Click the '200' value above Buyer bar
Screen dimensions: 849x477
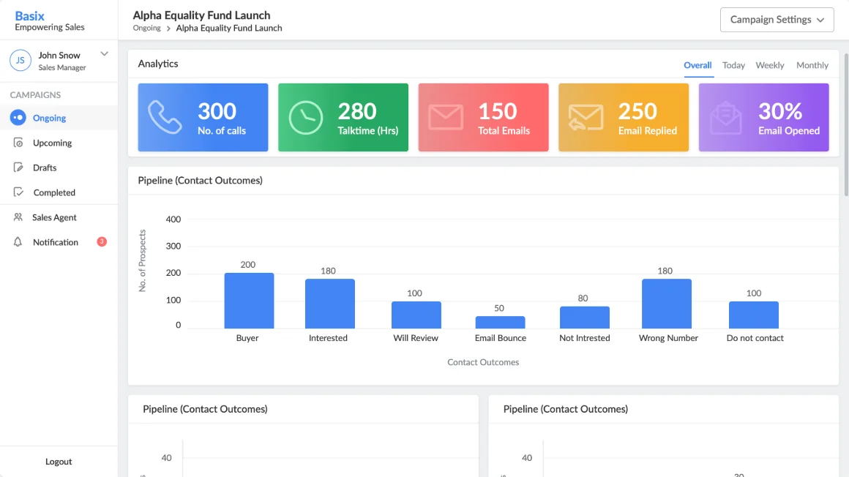pyautogui.click(x=248, y=265)
